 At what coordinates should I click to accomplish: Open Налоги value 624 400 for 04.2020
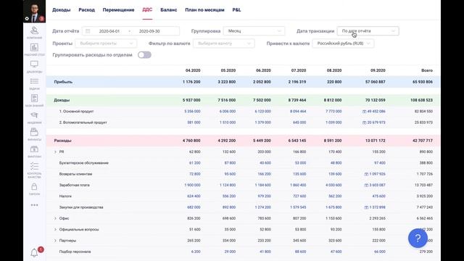[194, 196]
